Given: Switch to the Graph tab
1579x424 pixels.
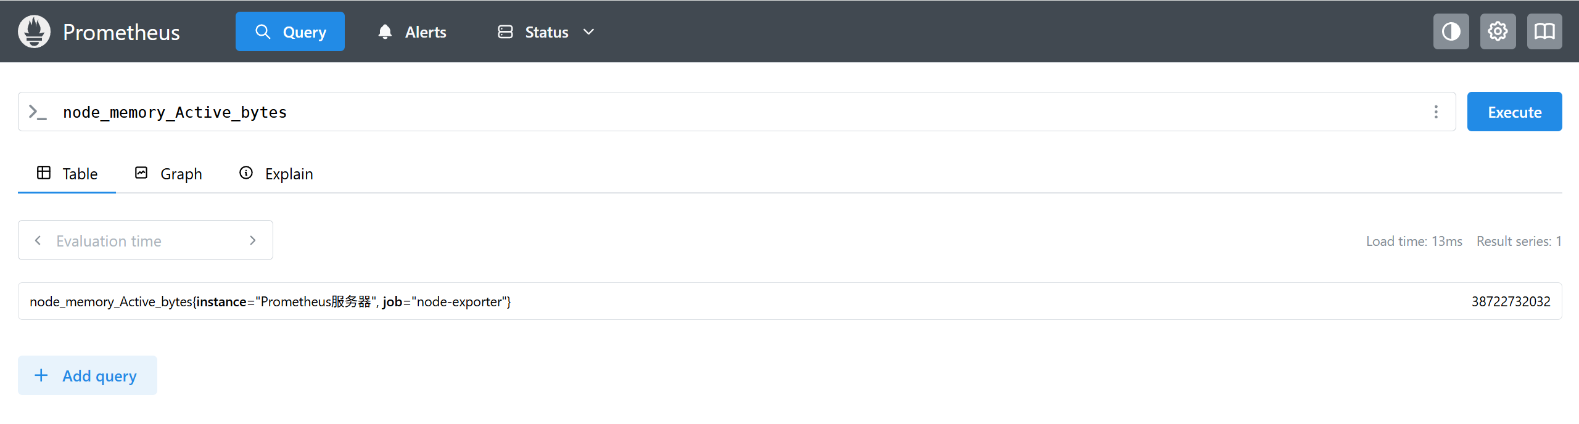Looking at the screenshot, I should pos(168,174).
